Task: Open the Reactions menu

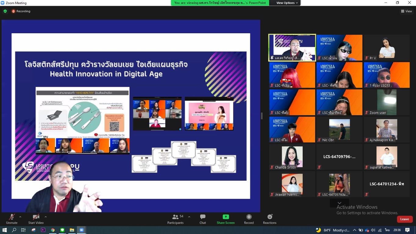Action: click(x=269, y=217)
